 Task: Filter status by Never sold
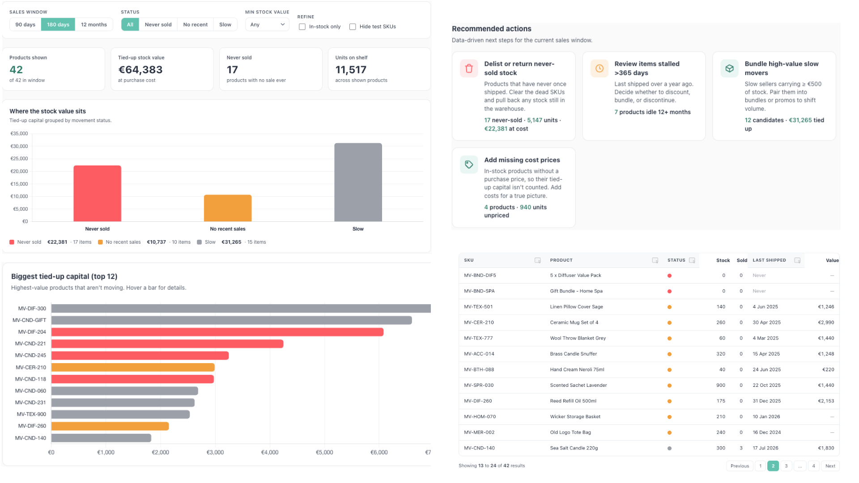(x=158, y=25)
